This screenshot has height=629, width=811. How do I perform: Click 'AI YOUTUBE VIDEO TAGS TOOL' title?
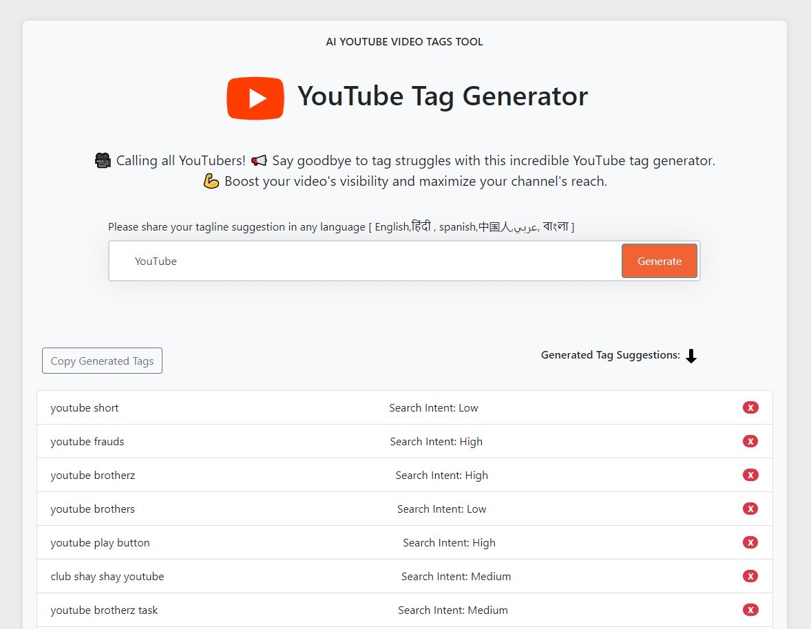tap(404, 42)
